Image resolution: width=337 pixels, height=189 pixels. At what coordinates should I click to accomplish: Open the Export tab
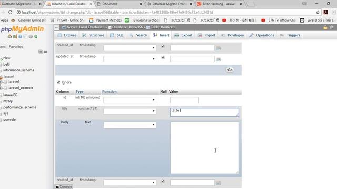coord(183,35)
